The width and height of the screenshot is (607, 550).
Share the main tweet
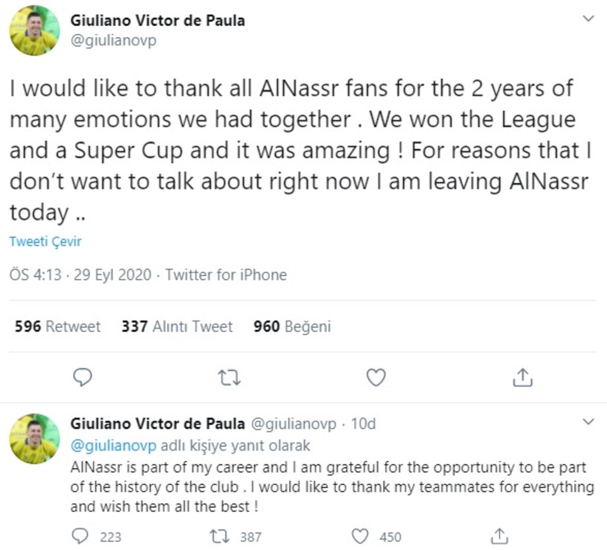tap(522, 377)
